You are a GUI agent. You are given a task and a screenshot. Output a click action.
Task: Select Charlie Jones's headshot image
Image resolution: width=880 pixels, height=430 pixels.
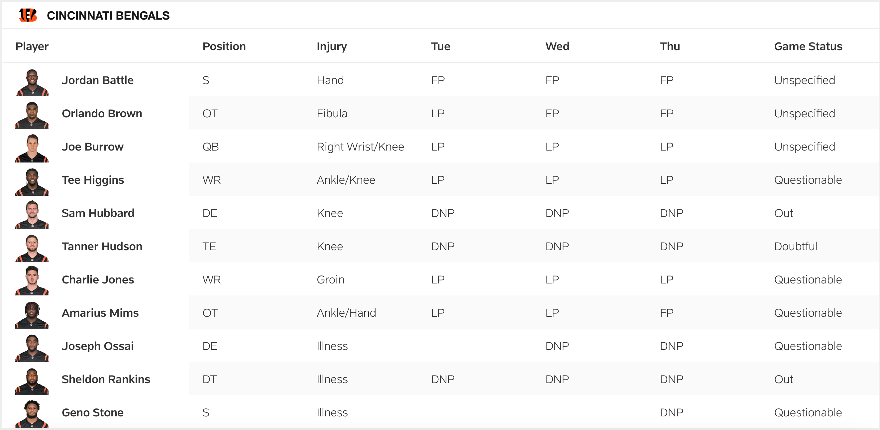[x=32, y=281]
